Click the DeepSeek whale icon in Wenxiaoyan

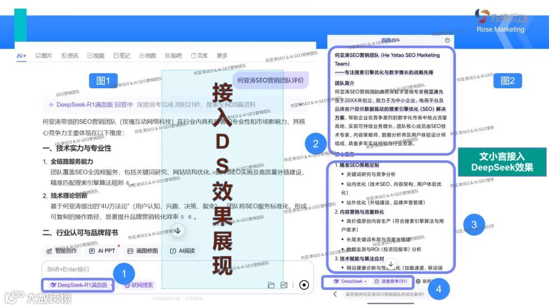pos(336,281)
